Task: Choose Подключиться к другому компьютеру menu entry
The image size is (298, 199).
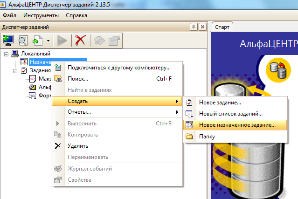Action: click(117, 68)
